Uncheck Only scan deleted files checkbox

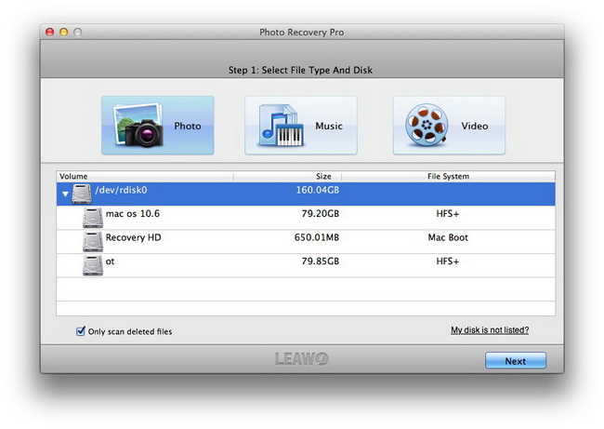(81, 331)
